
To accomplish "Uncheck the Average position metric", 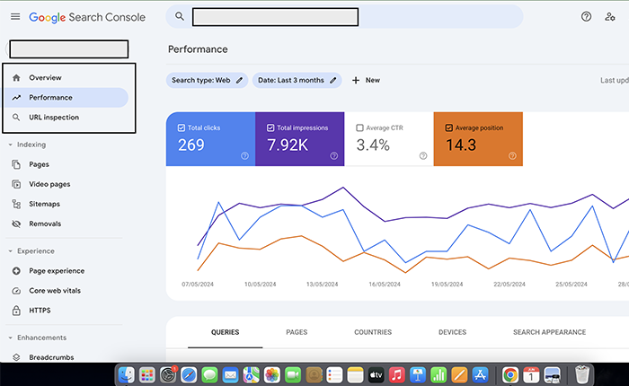I will tap(448, 127).
